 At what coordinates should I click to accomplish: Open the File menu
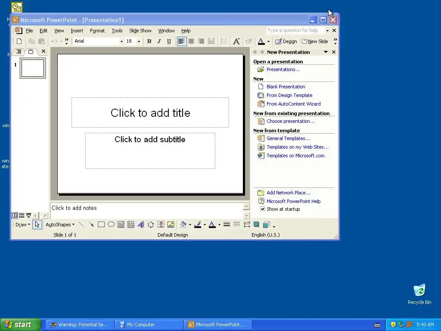click(29, 31)
